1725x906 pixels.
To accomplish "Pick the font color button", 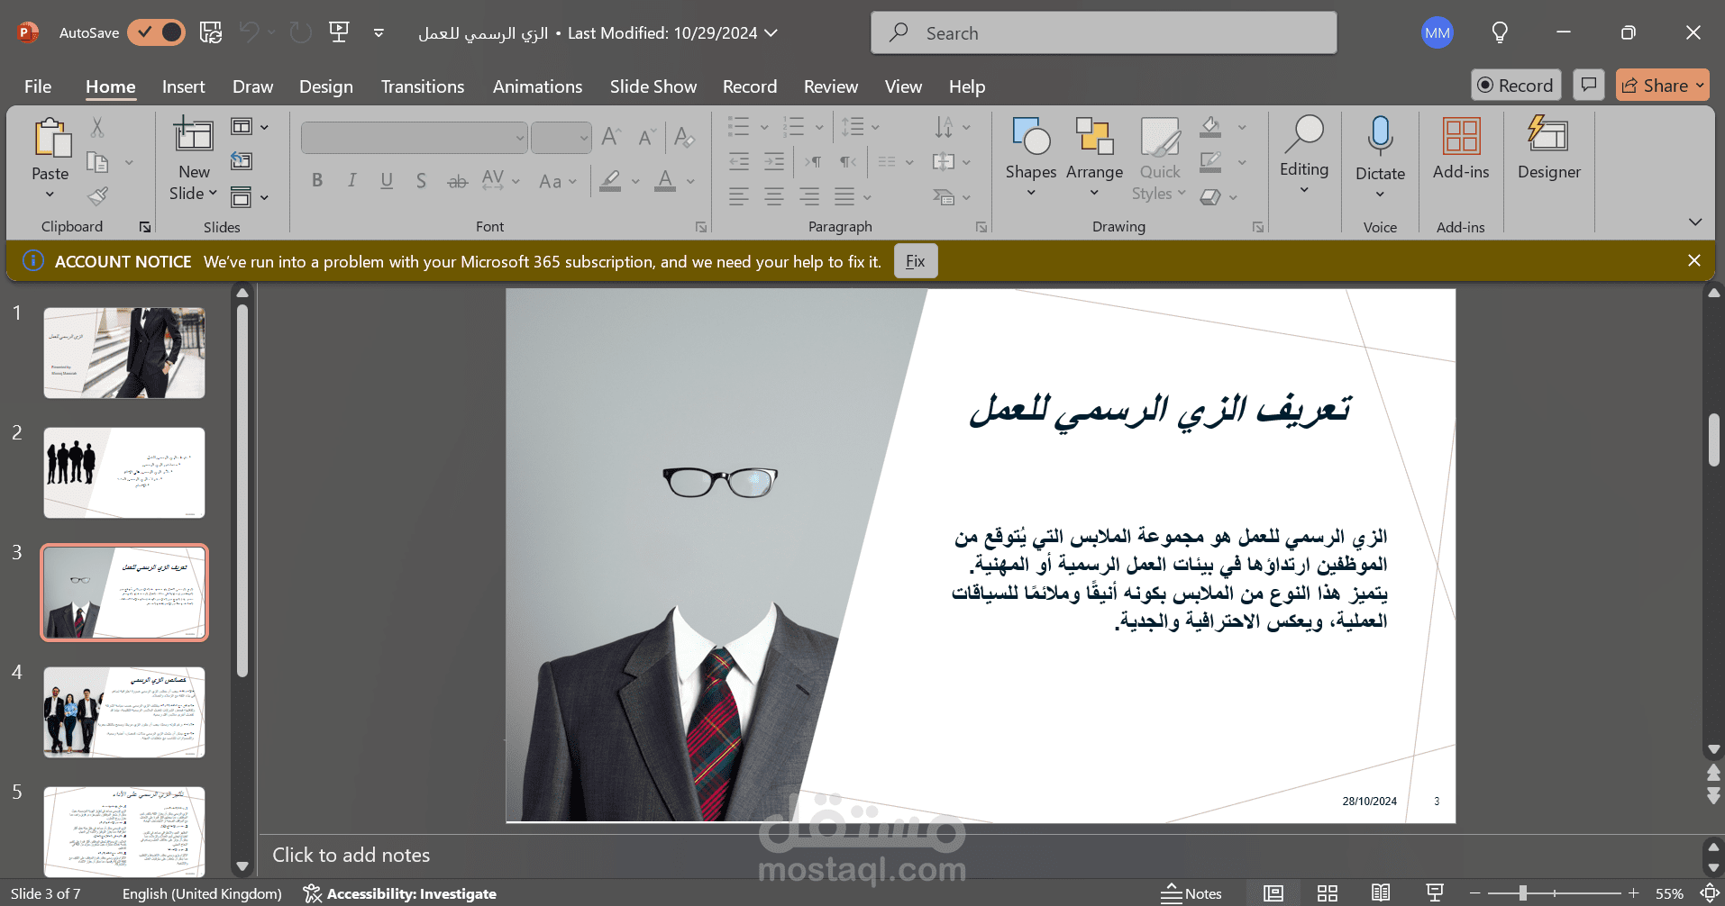I will (665, 180).
